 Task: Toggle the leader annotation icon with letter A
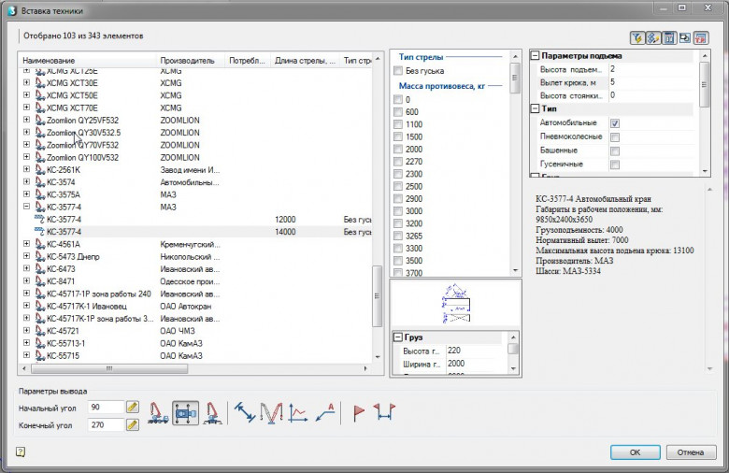[324, 412]
